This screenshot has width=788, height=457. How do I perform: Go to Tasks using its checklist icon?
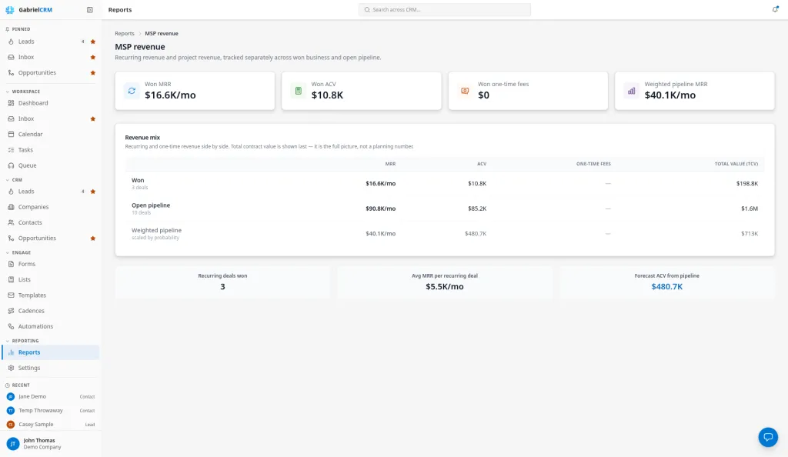(x=11, y=150)
